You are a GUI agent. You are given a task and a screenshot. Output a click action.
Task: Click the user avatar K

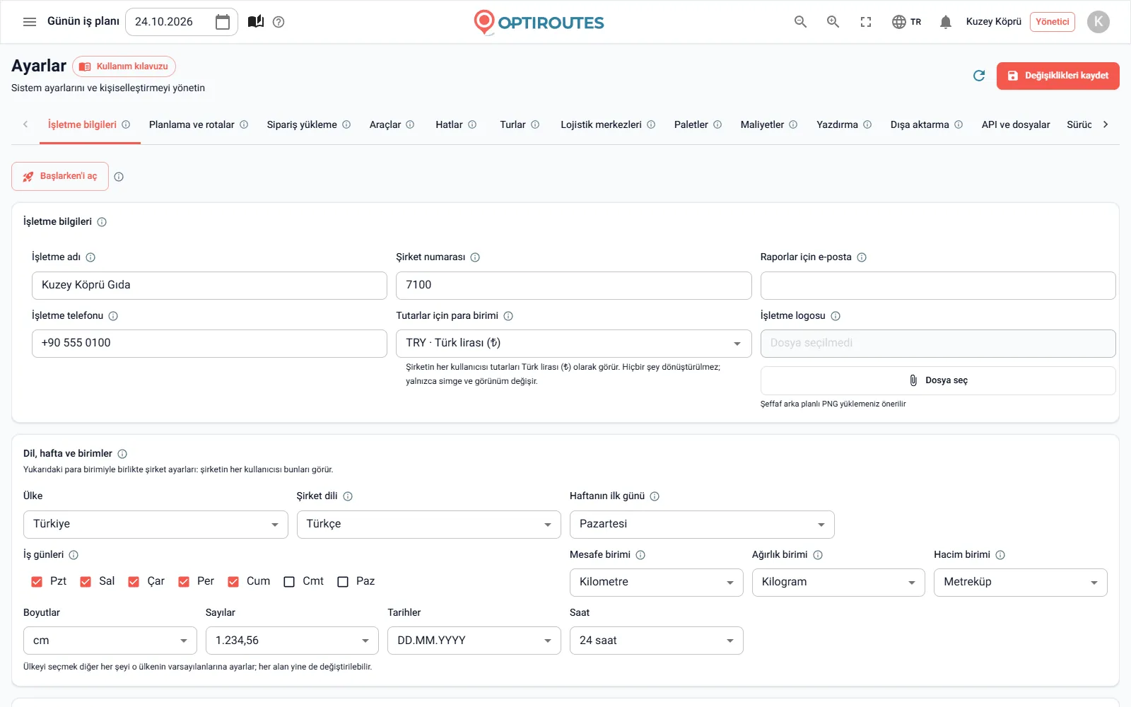click(x=1098, y=22)
